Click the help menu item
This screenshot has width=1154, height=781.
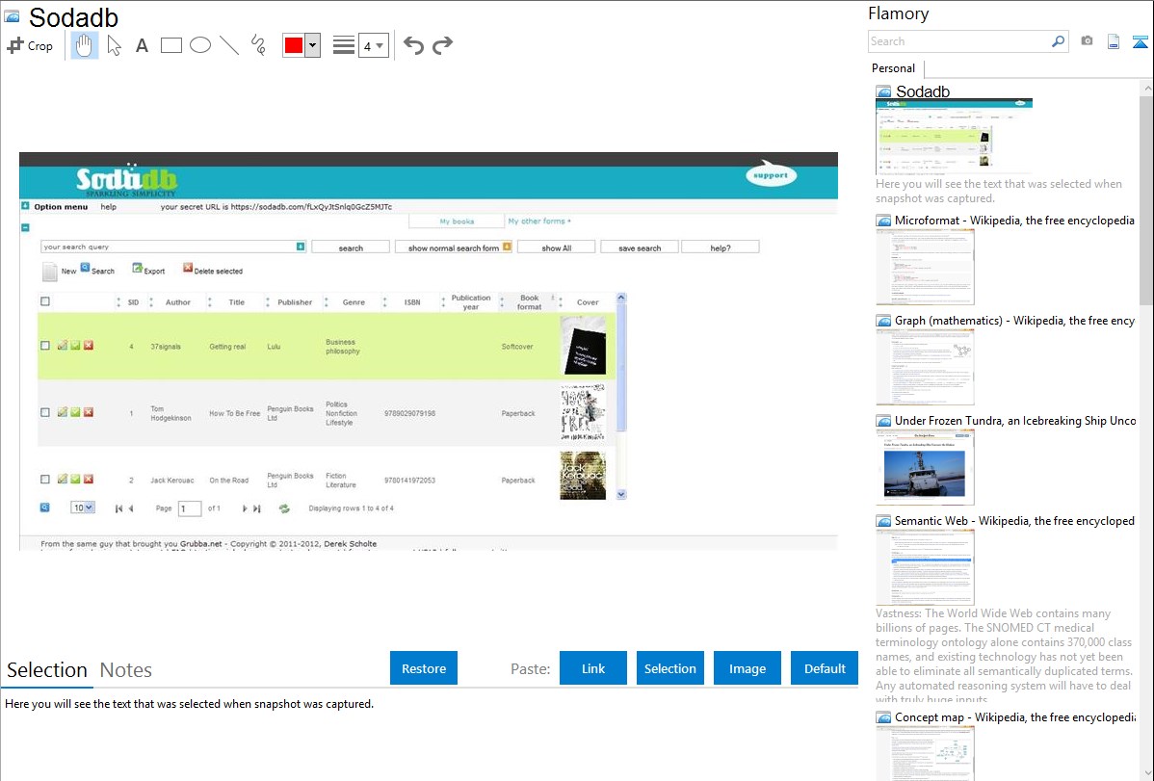(108, 207)
